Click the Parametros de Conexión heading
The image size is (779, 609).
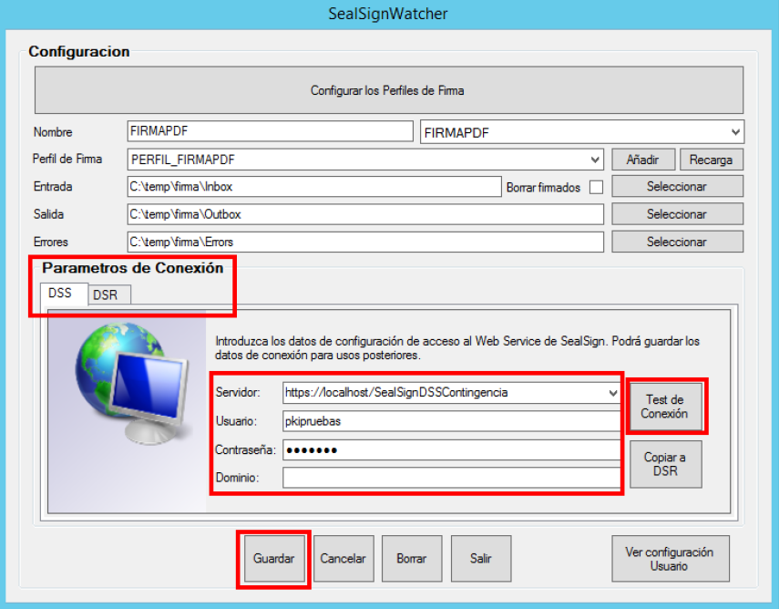coord(133,268)
